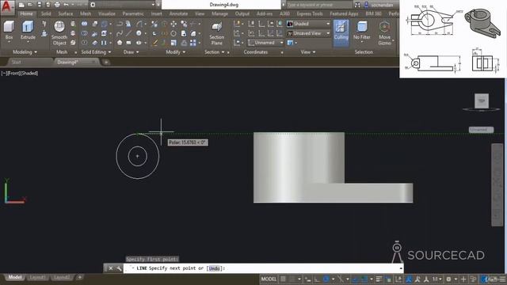Toggle MODEL space button in status bar
507x285 pixels.
tap(269, 279)
